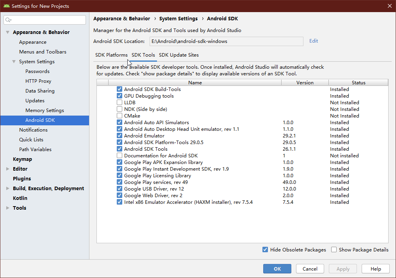The width and height of the screenshot is (396, 278).
Task: Select Google Play APK Expansion library row
Action: pyautogui.click(x=243, y=162)
